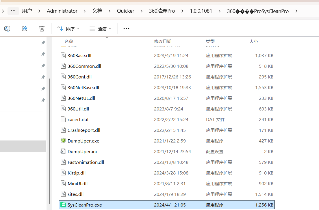The height and width of the screenshot is (210, 319).
Task: Open the 排序 sort dropdown
Action: point(68,29)
